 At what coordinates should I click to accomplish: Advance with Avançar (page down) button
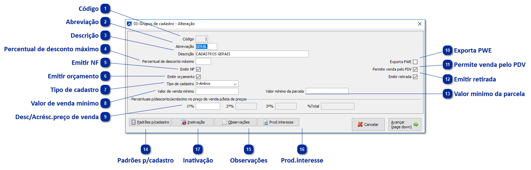click(405, 125)
